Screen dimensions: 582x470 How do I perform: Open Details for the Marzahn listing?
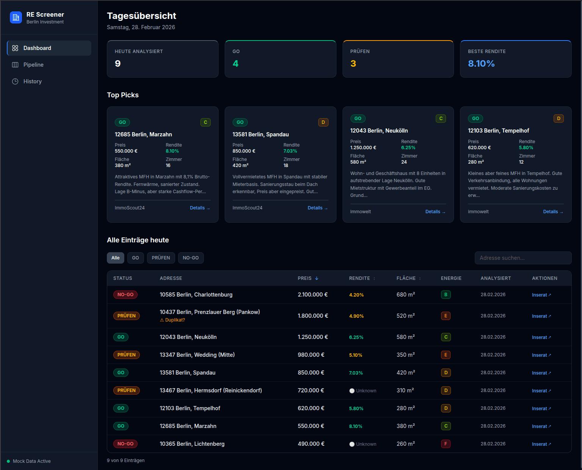pos(200,208)
